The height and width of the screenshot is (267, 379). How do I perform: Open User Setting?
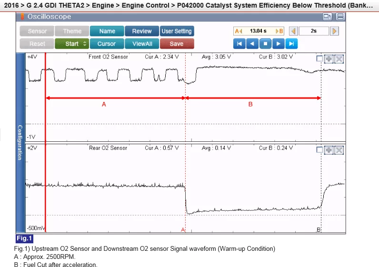(x=177, y=31)
